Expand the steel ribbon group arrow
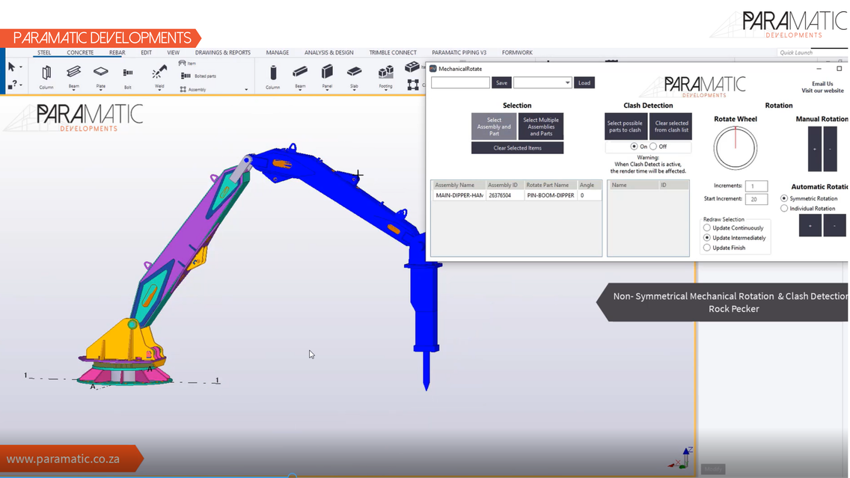This screenshot has height=478, width=850. pyautogui.click(x=246, y=90)
